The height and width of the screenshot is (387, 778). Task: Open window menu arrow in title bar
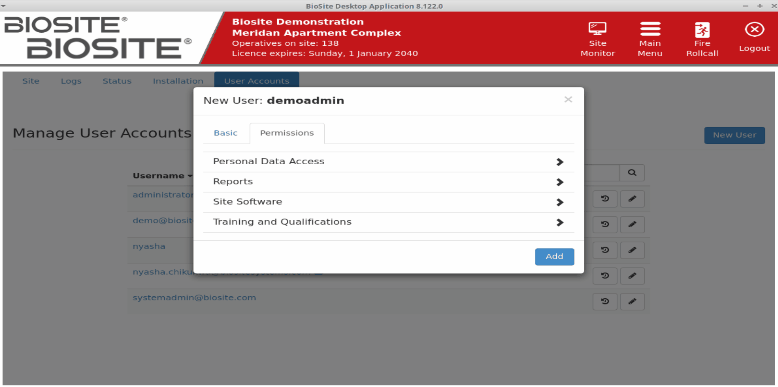4,6
